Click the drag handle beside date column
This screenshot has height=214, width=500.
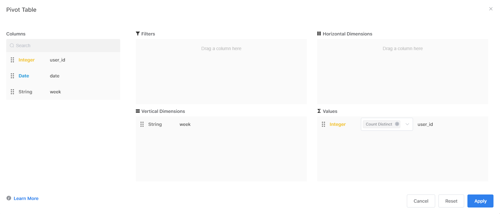pos(12,75)
